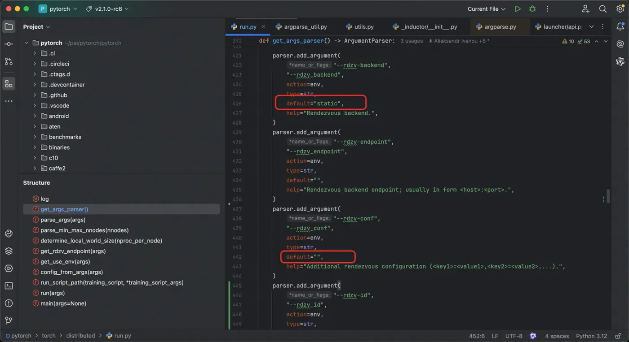Open the AI Assistant spiral icon
Viewport: 629px width, 342px height.
pos(620,44)
